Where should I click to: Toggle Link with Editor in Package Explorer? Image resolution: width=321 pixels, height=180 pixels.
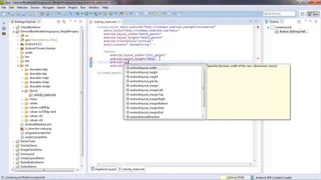click(x=64, y=21)
